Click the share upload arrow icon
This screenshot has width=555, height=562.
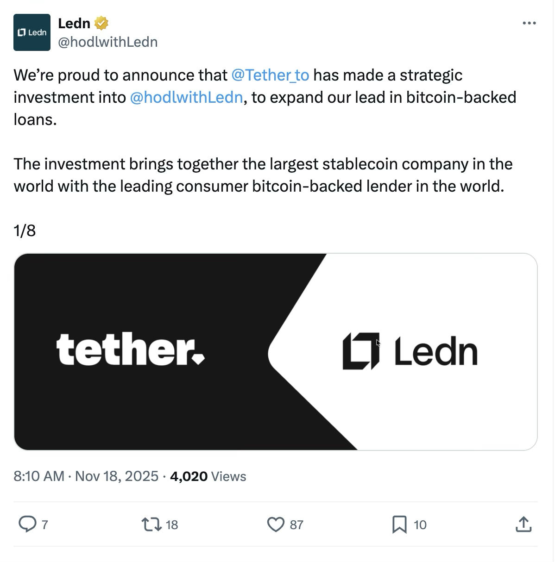point(523,525)
